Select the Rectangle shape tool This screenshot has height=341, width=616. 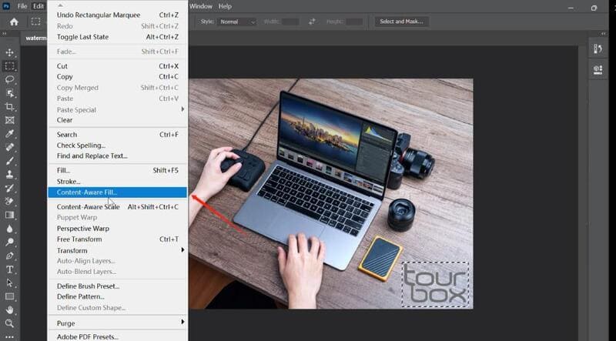tap(9, 296)
